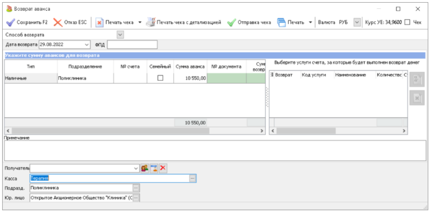Open the Подразд. ellipsis button
The image size is (430, 211).
(136, 188)
